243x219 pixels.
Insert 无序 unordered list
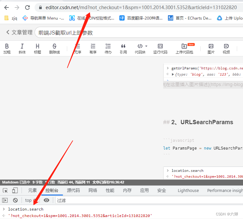pos(78,49)
